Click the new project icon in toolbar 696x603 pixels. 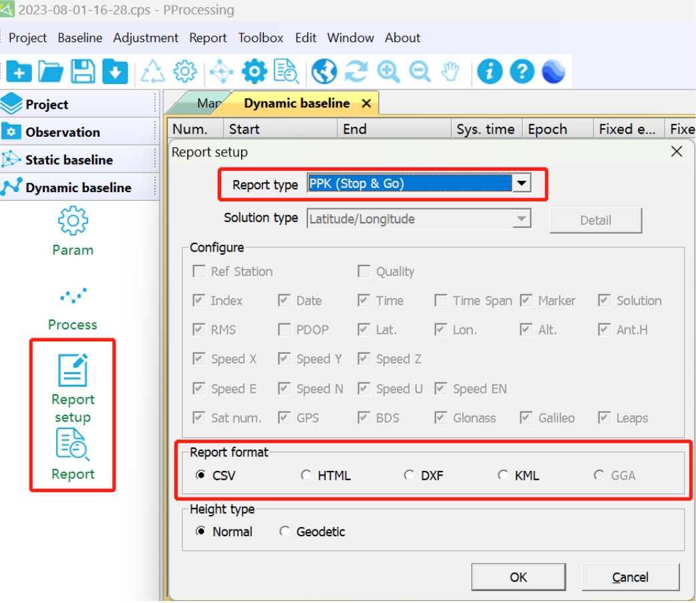click(19, 71)
